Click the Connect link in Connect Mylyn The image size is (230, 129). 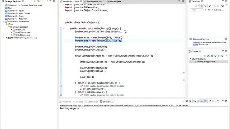tap(197, 42)
